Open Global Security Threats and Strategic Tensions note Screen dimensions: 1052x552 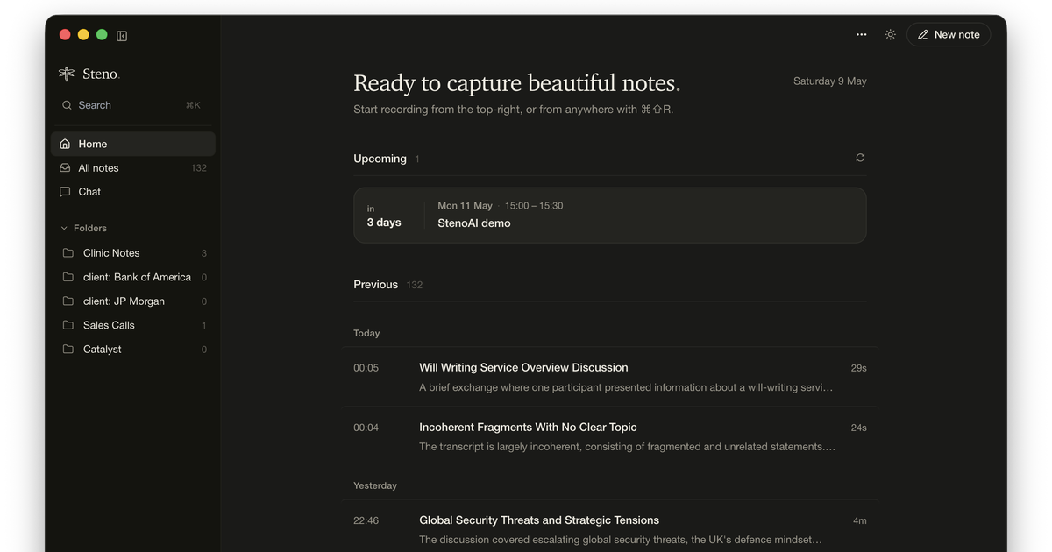(610, 527)
